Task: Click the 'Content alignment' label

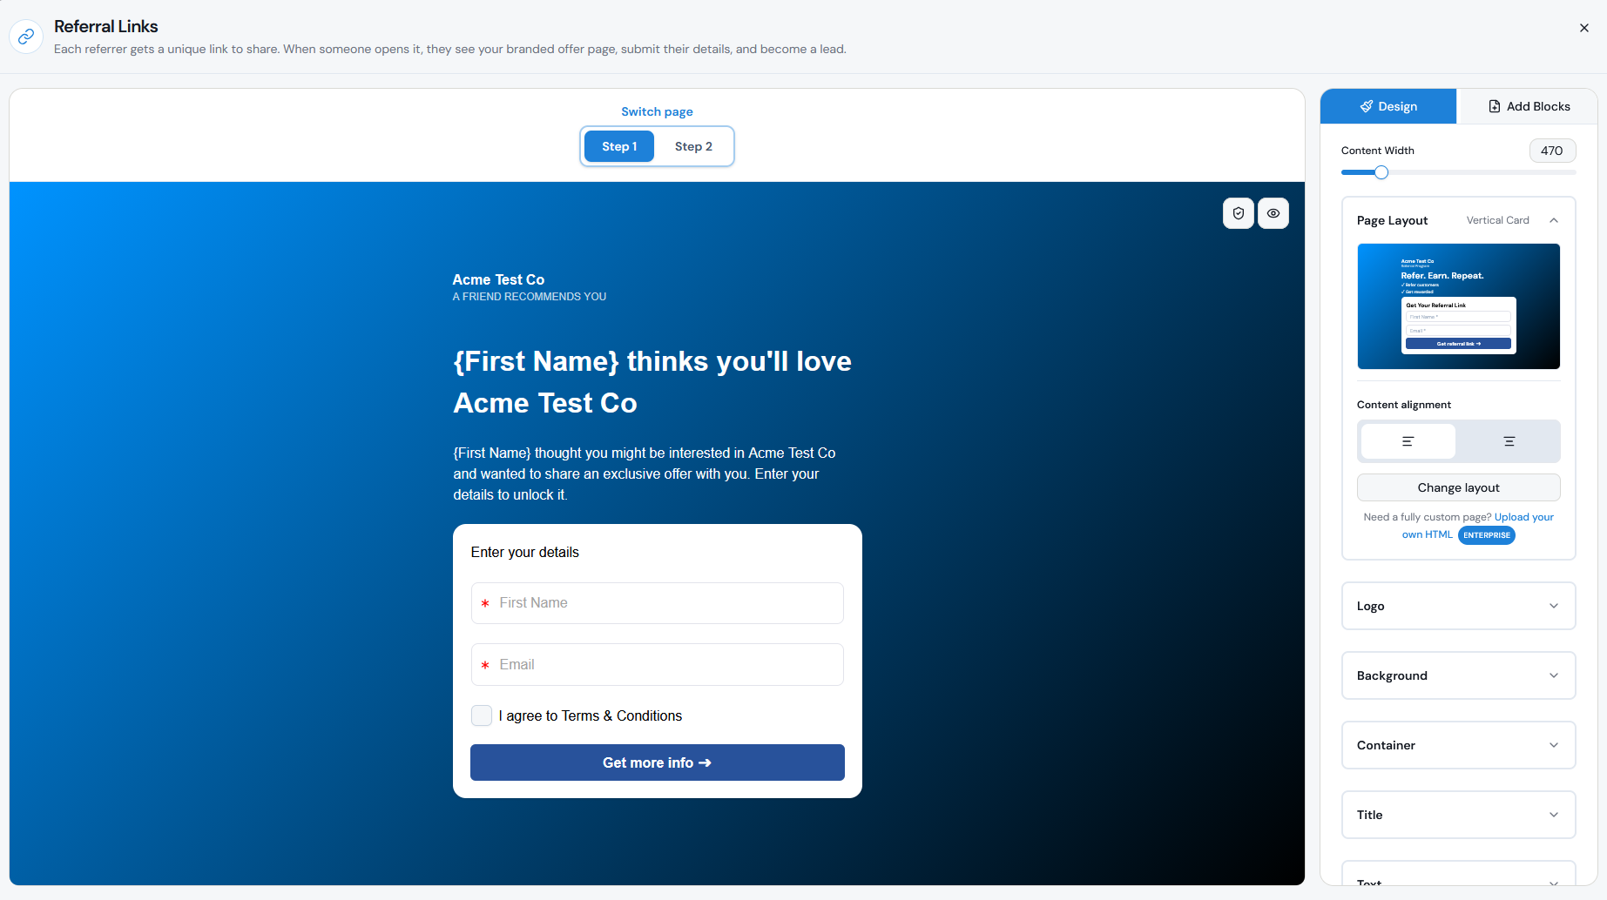Action: pyautogui.click(x=1403, y=405)
